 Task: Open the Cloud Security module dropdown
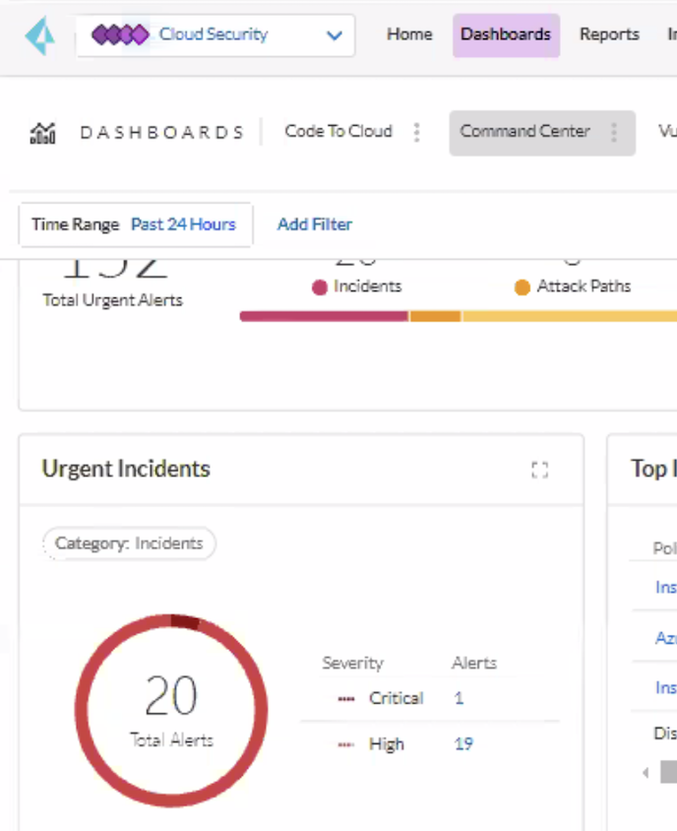click(333, 33)
